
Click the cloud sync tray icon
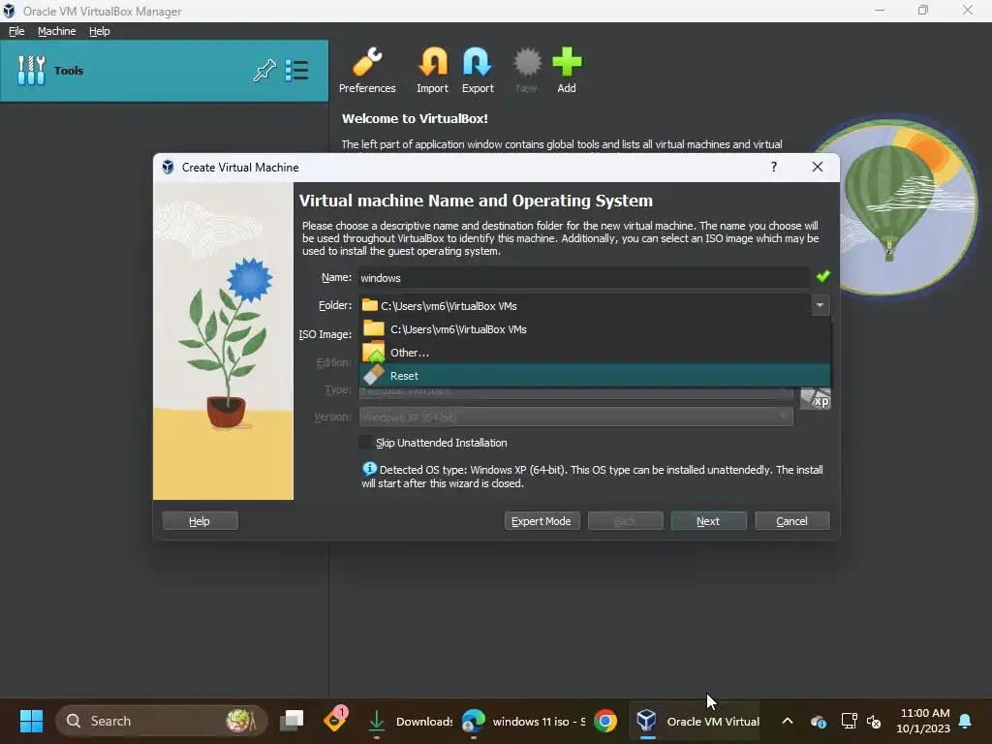(818, 721)
